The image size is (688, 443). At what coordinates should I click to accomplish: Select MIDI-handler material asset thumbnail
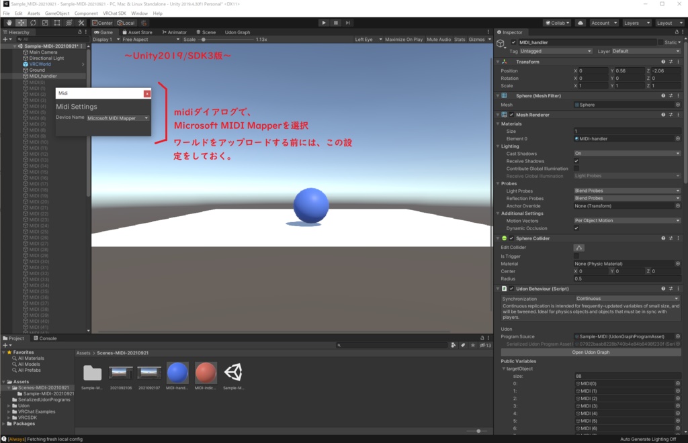177,373
